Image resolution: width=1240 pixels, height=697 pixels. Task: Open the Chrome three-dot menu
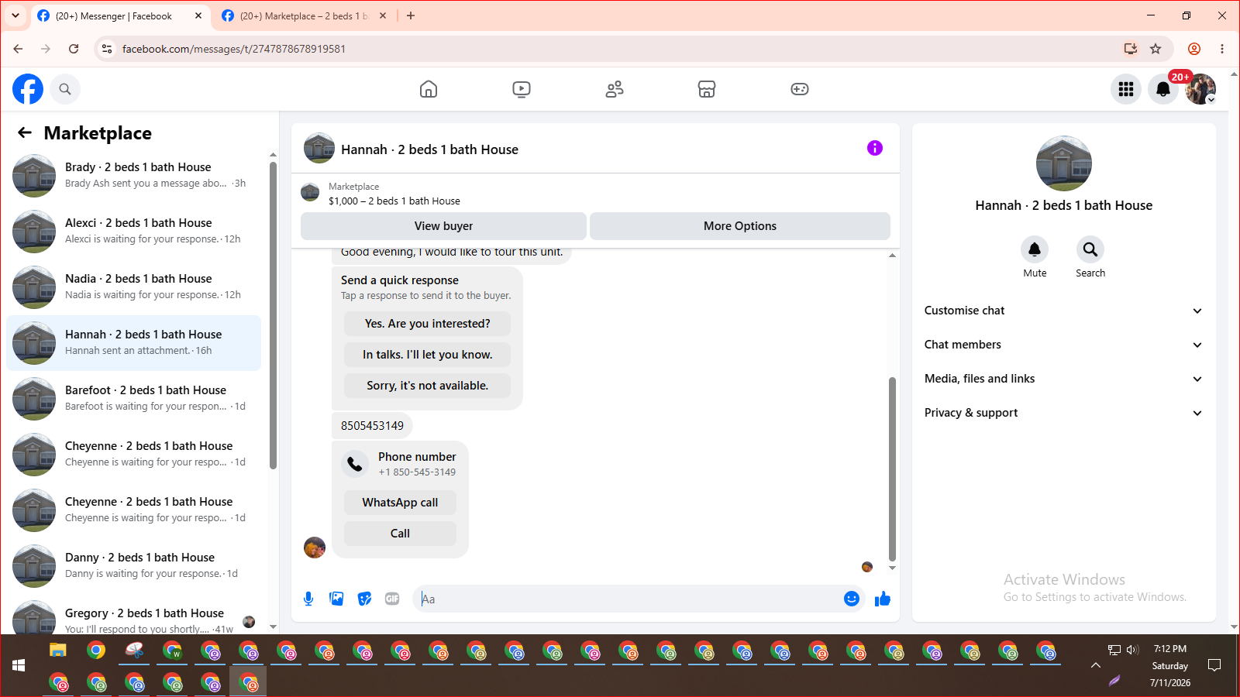click(1222, 49)
